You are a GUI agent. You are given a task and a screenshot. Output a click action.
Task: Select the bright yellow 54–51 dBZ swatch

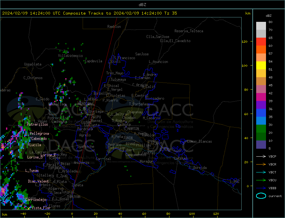point(261,65)
